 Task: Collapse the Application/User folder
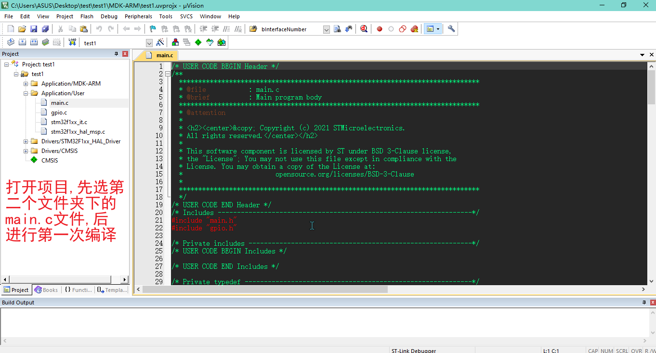tap(26, 93)
